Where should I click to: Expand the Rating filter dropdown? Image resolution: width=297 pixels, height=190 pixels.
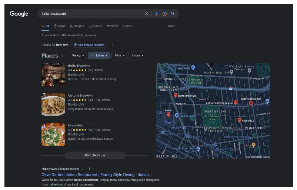click(x=78, y=55)
